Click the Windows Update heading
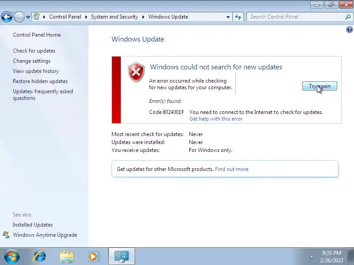Screen dimensions: 354x265 138,39
